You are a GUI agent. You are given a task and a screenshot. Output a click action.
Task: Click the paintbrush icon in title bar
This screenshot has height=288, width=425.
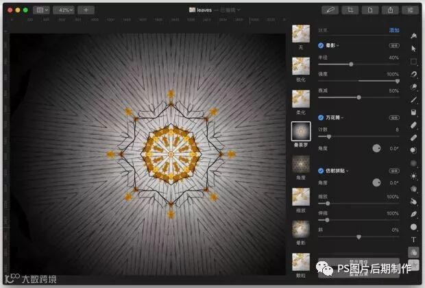tap(330, 10)
